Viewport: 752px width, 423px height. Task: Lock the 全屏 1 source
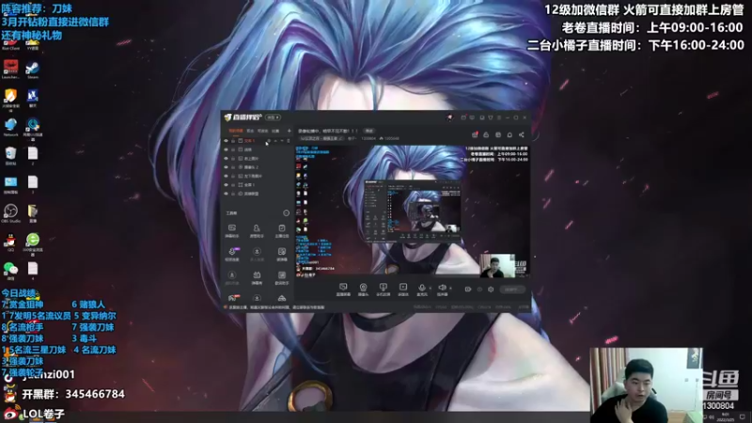[233, 184]
